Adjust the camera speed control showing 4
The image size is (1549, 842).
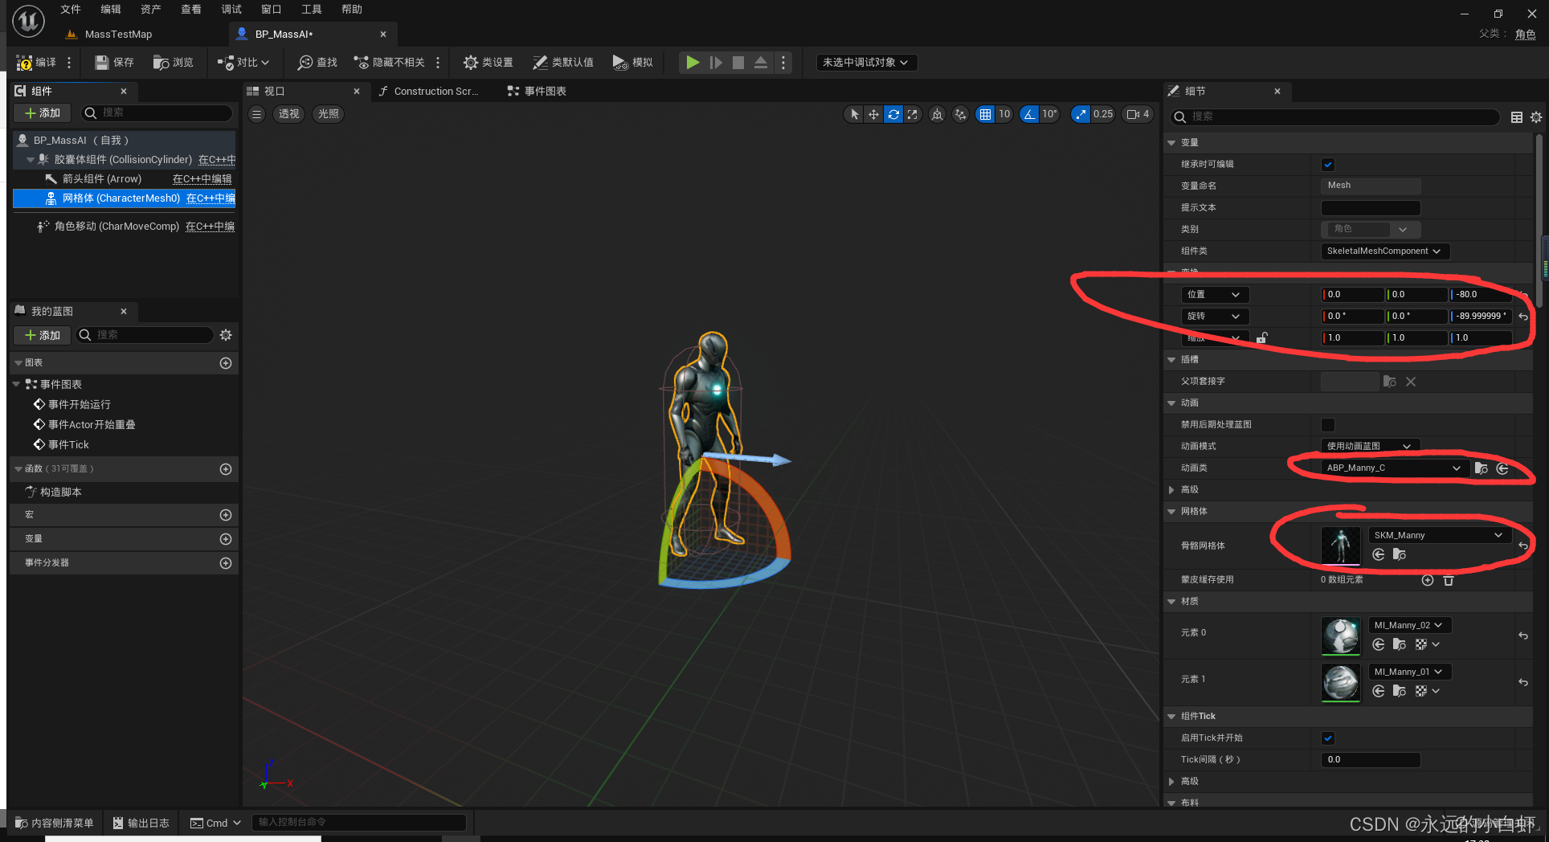(x=1137, y=114)
